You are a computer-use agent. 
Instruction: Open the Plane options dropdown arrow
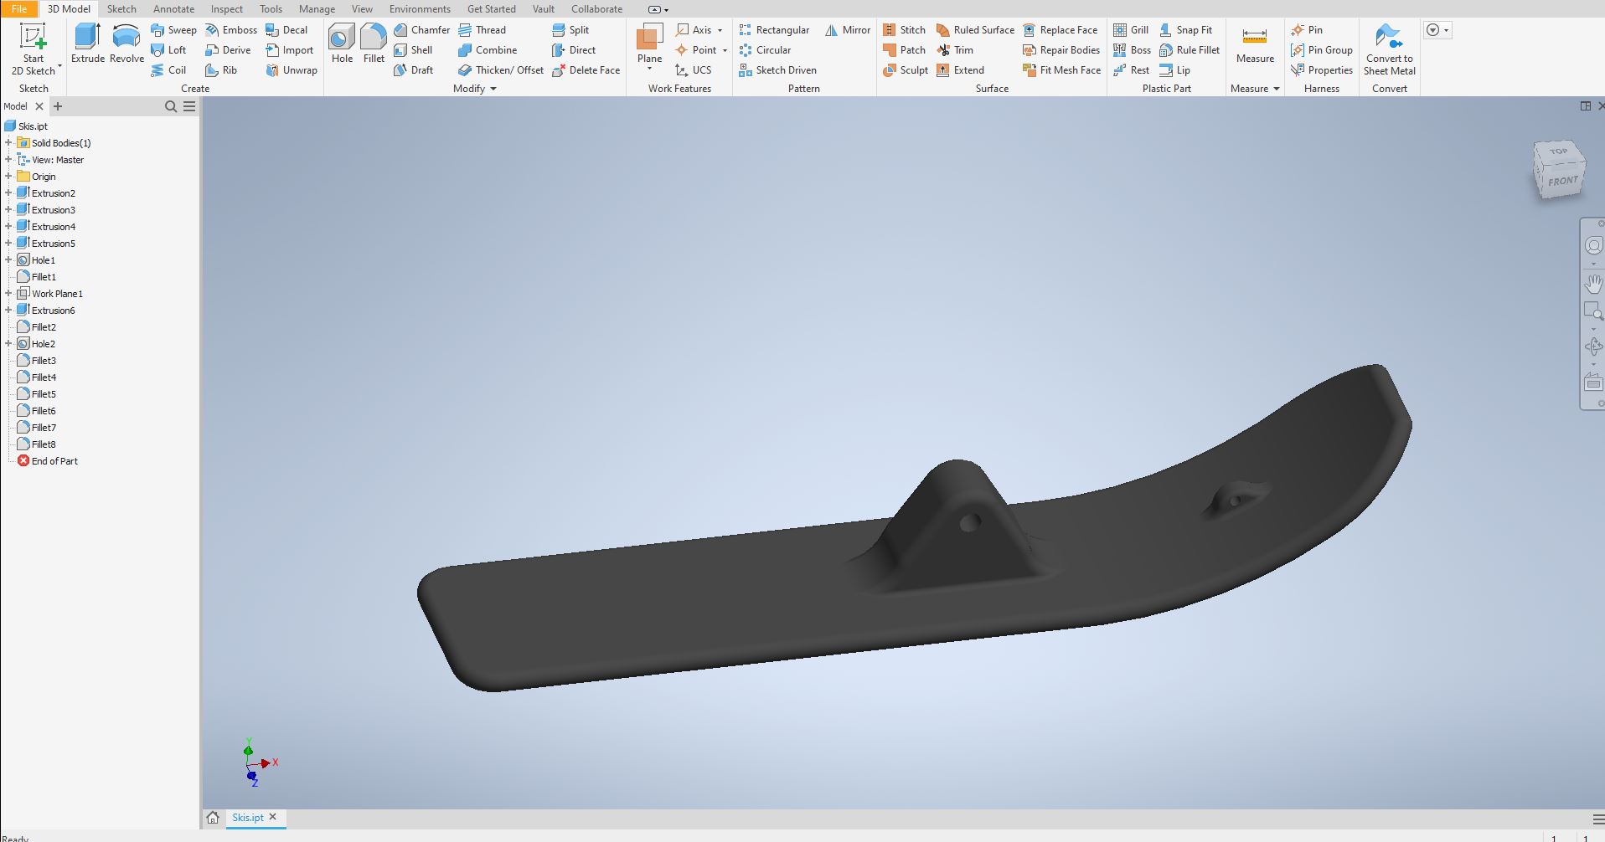click(x=649, y=69)
